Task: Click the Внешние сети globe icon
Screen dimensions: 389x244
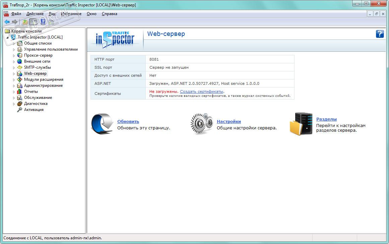Action: click(19, 61)
